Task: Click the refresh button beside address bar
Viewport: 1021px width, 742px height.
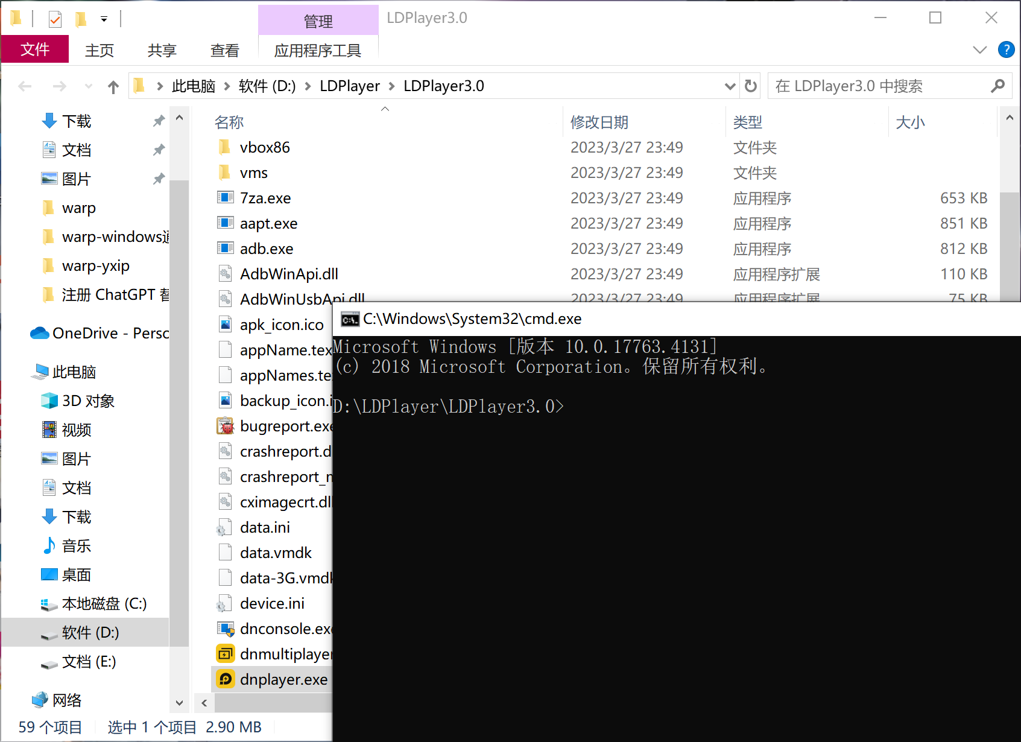Action: [x=751, y=86]
